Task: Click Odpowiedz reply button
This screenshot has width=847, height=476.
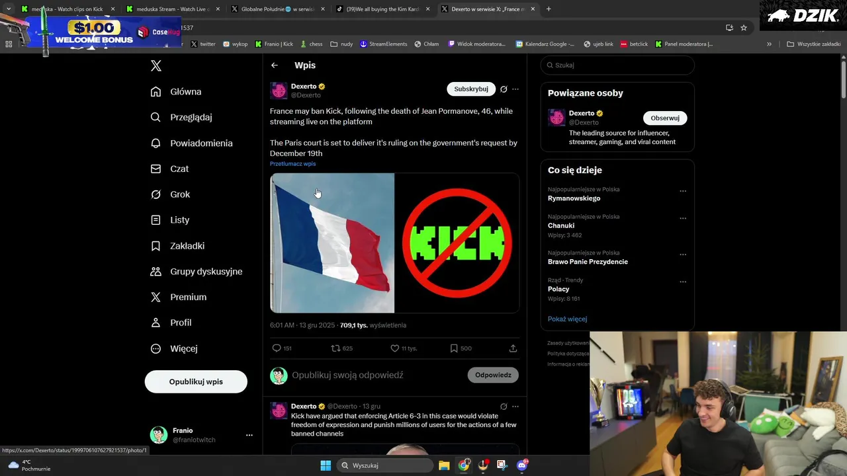Action: click(493, 375)
